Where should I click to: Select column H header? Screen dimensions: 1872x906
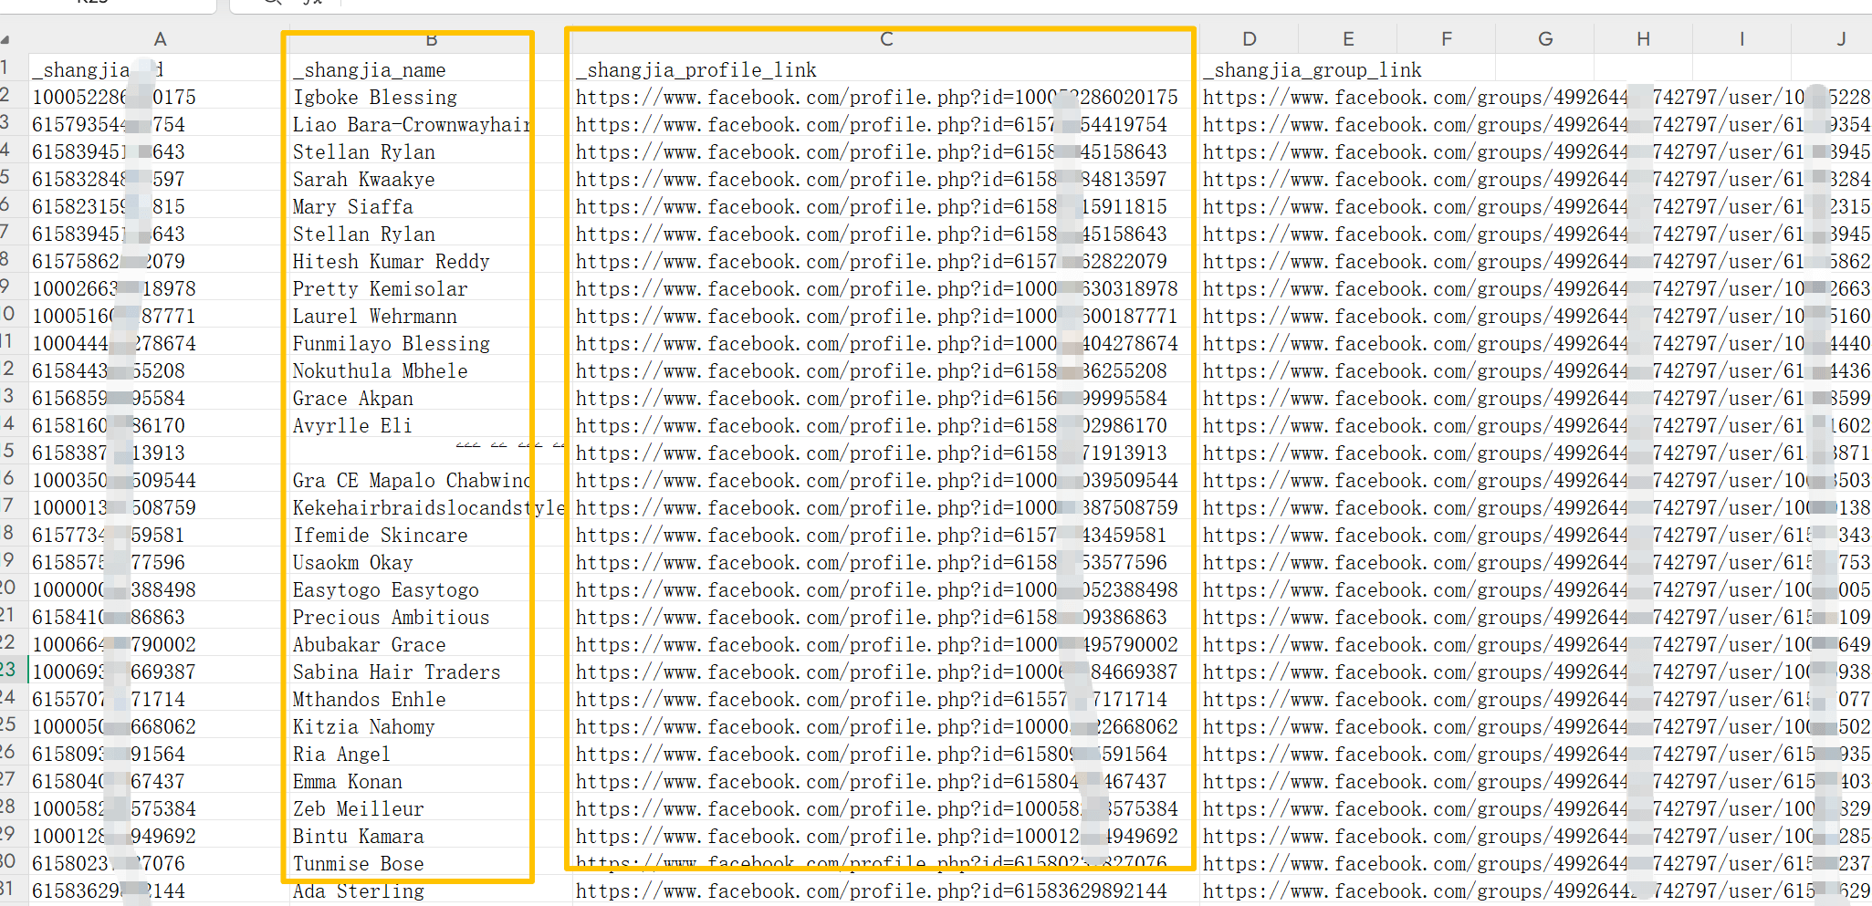coord(1643,39)
